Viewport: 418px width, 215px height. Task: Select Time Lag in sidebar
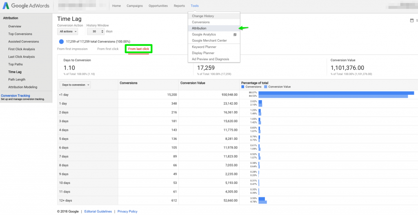point(15,72)
